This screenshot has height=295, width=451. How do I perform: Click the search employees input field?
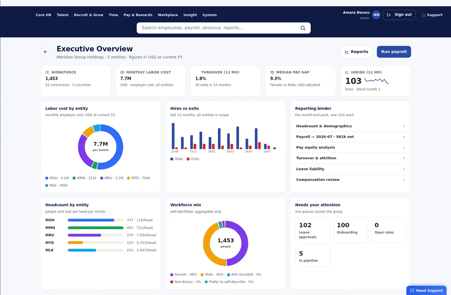click(x=224, y=28)
